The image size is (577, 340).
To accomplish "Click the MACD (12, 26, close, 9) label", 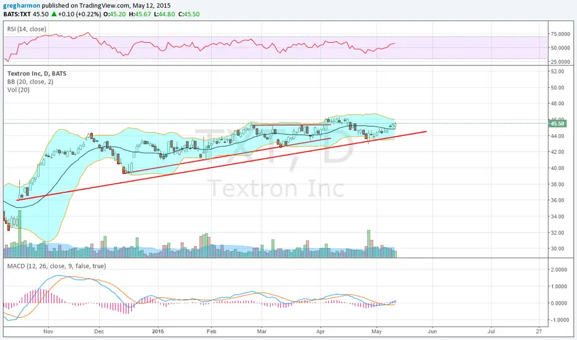I will 57,266.
